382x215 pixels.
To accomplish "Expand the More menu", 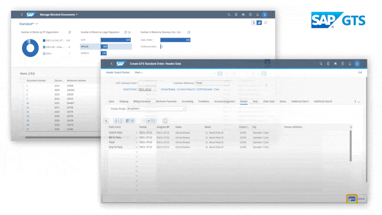I will 139,73.
